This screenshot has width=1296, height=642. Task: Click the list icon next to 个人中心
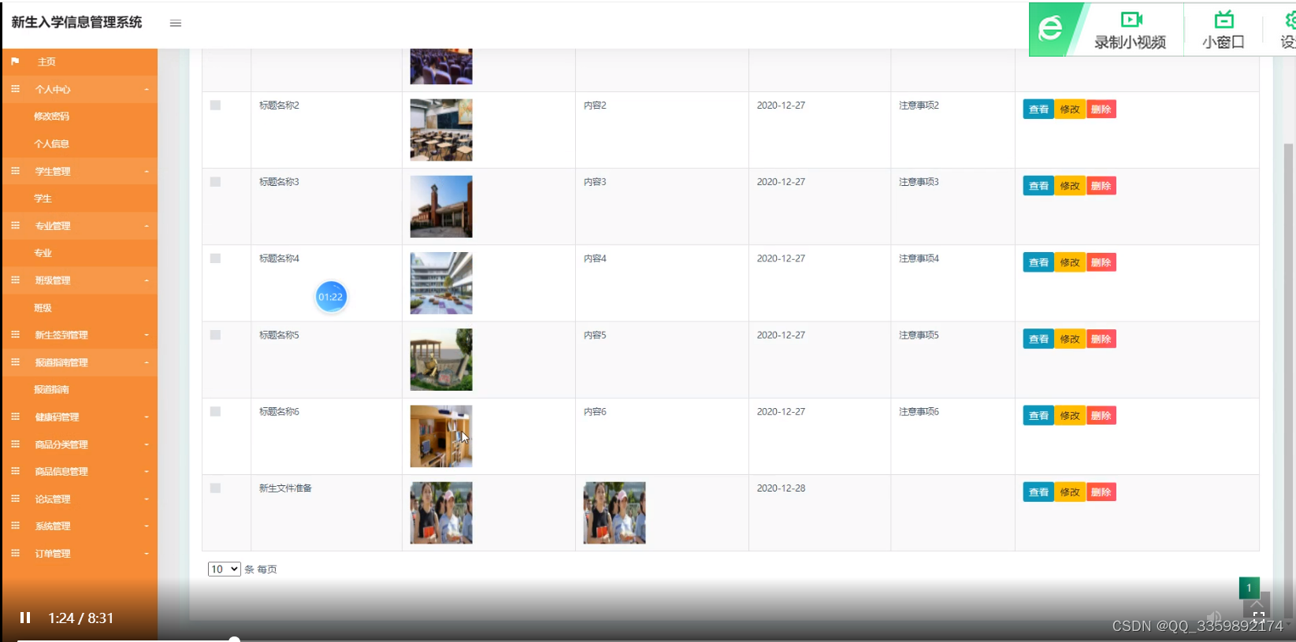[15, 89]
